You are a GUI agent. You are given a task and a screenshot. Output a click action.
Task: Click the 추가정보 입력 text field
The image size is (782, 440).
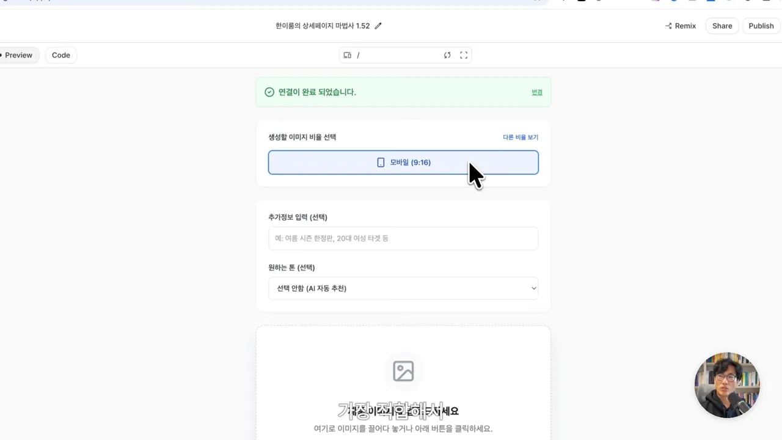pyautogui.click(x=403, y=238)
